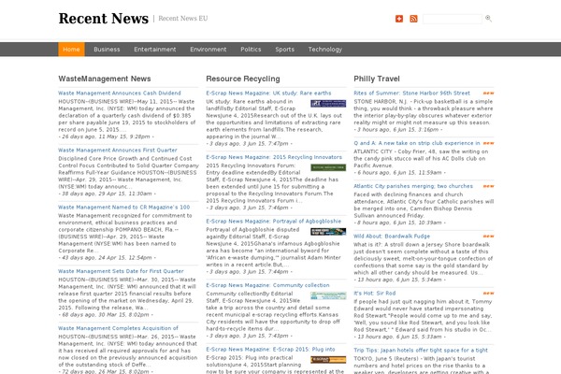Open the Recent News site title
The image size is (561, 374).
pyautogui.click(x=104, y=19)
